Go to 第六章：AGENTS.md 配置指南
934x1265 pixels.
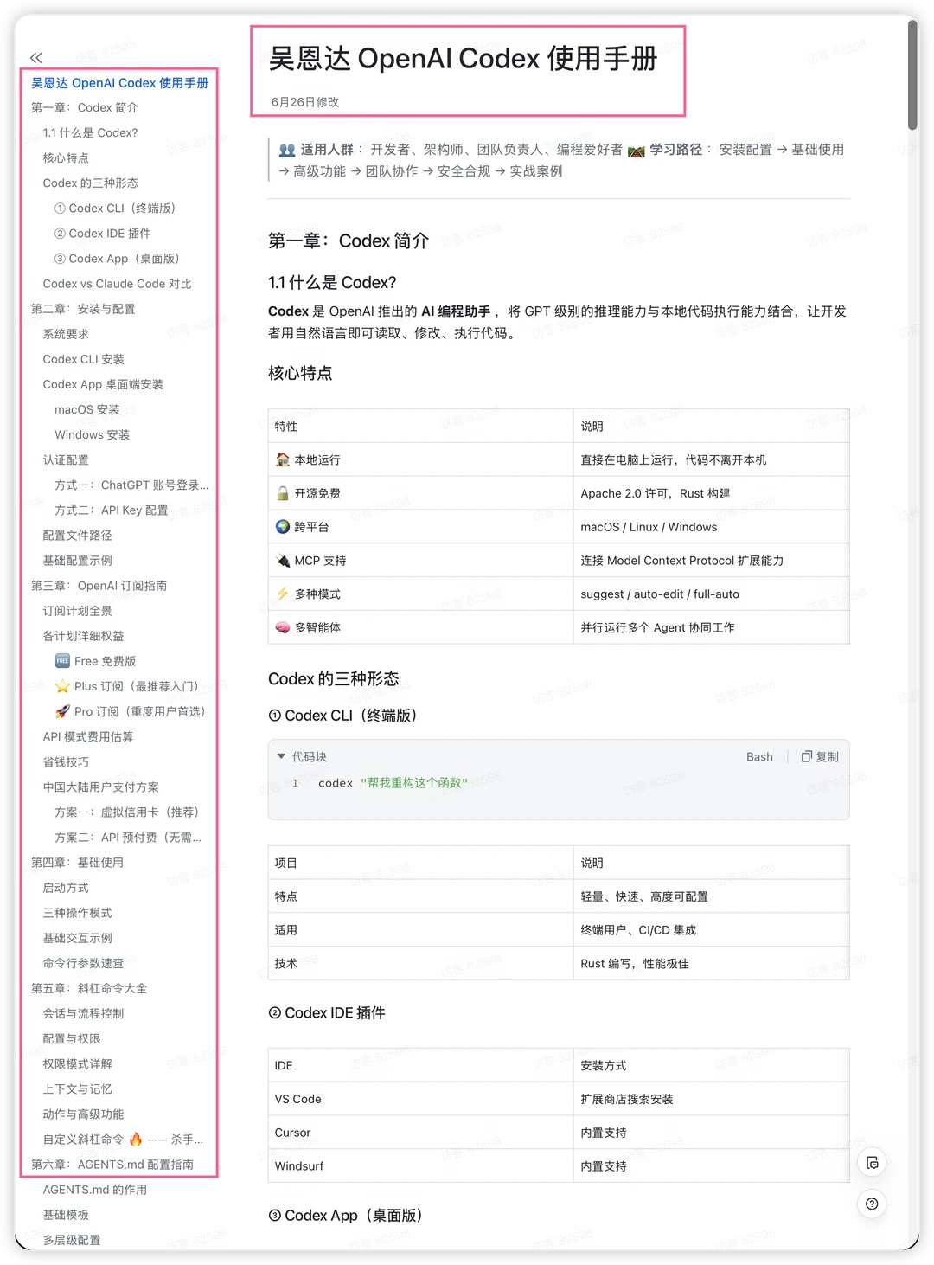click(112, 1165)
